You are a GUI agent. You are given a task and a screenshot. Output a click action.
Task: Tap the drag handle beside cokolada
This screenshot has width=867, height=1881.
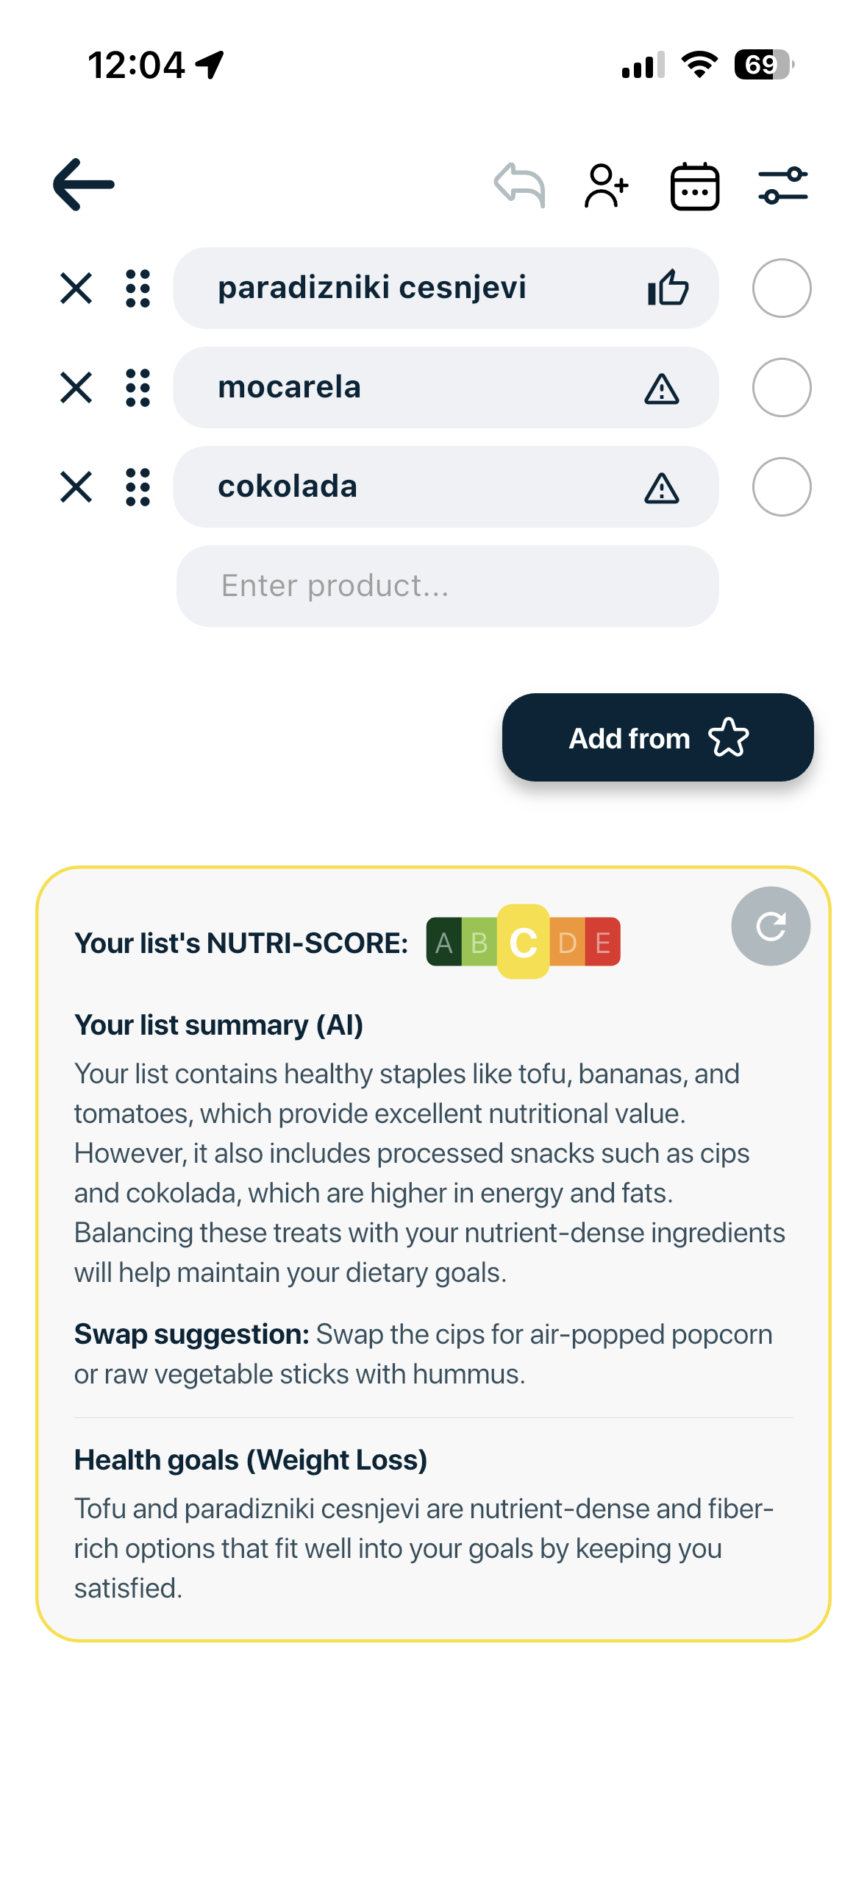[138, 486]
